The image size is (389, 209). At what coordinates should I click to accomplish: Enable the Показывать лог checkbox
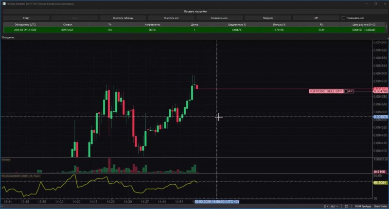click(x=343, y=18)
